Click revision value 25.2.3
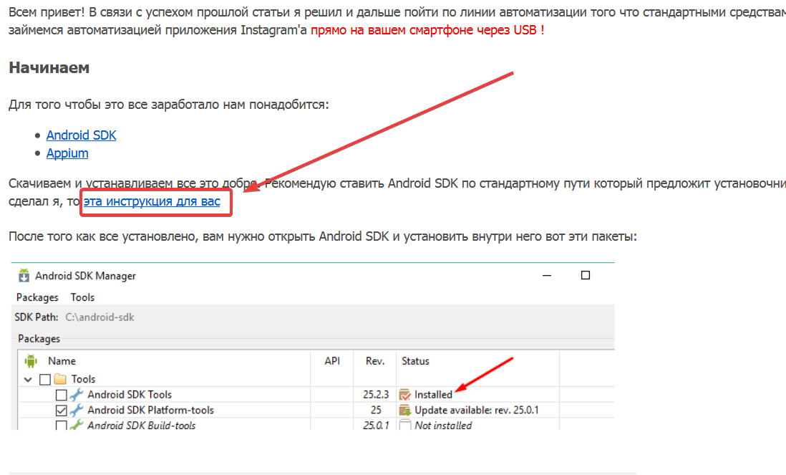786x475 pixels. tap(376, 395)
